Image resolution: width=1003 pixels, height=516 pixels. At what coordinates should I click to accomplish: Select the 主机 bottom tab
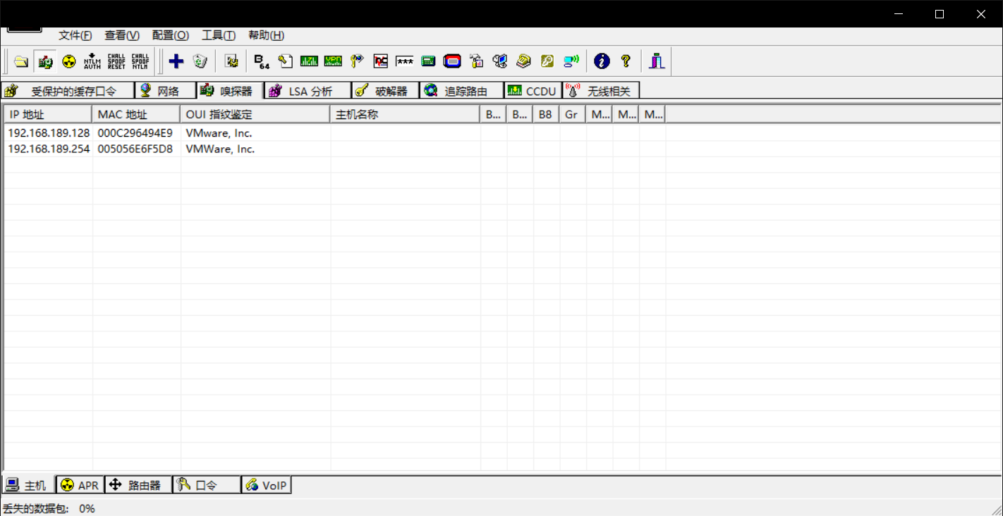click(x=28, y=485)
